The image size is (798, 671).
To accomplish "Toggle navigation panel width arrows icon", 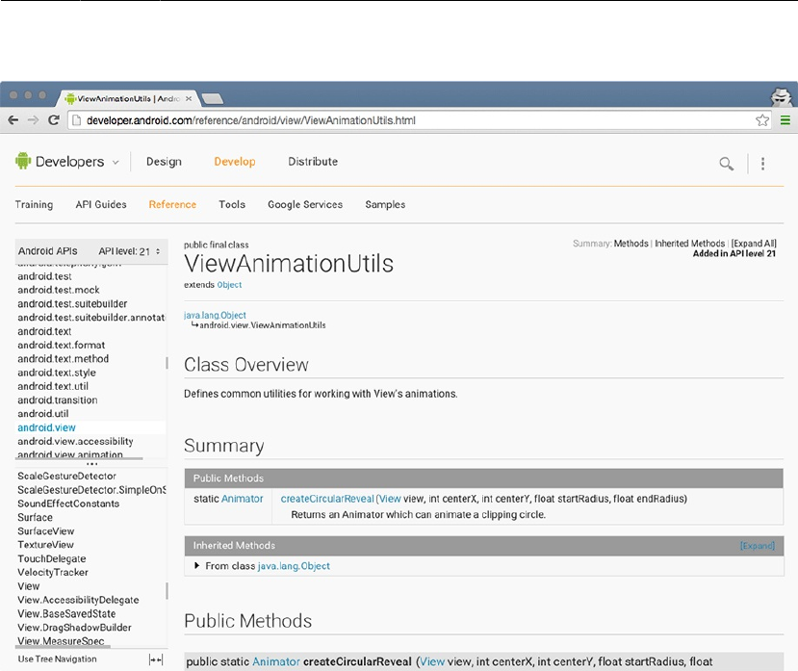I will pyautogui.click(x=156, y=659).
